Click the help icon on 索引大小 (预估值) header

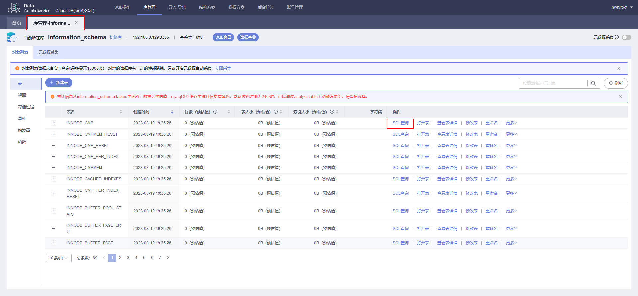(332, 112)
